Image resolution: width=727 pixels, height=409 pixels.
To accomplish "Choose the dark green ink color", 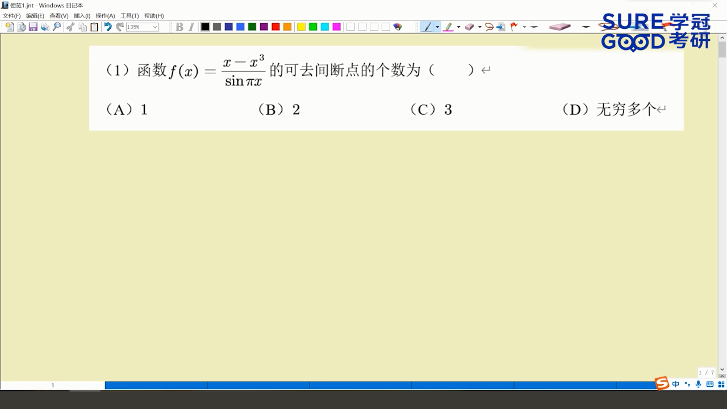I will coord(252,27).
